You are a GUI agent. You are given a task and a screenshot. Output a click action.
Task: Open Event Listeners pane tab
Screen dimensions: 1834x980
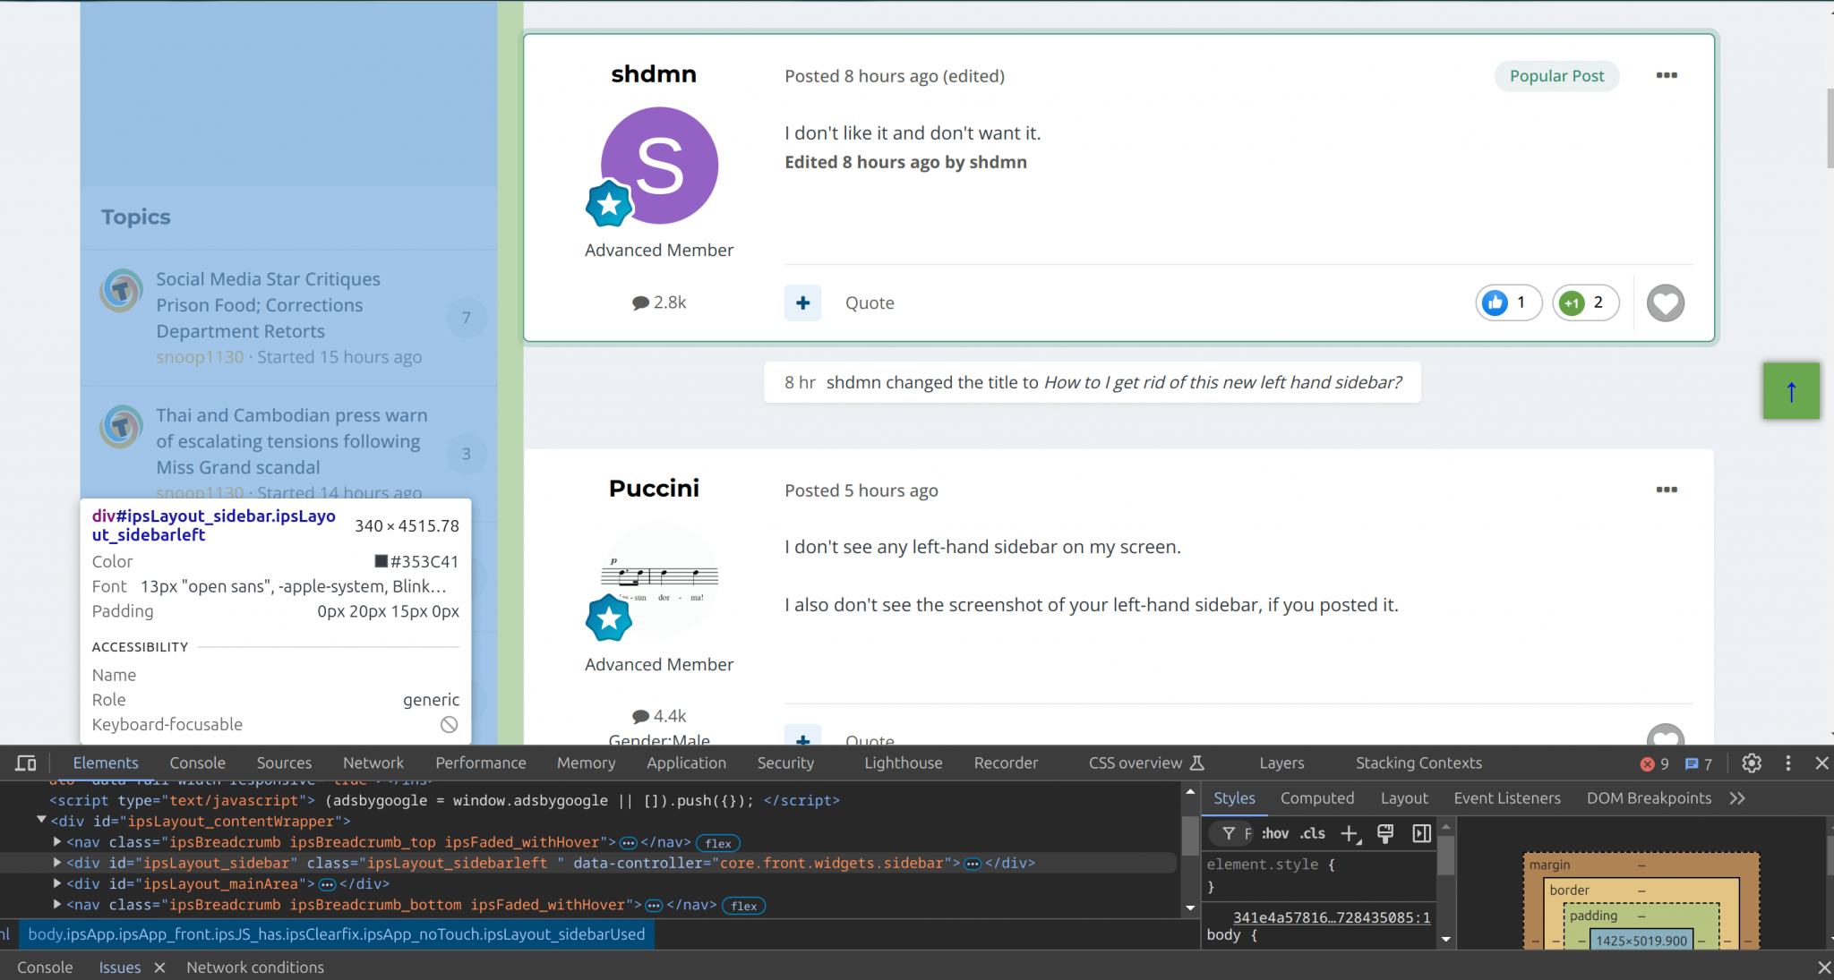point(1507,798)
